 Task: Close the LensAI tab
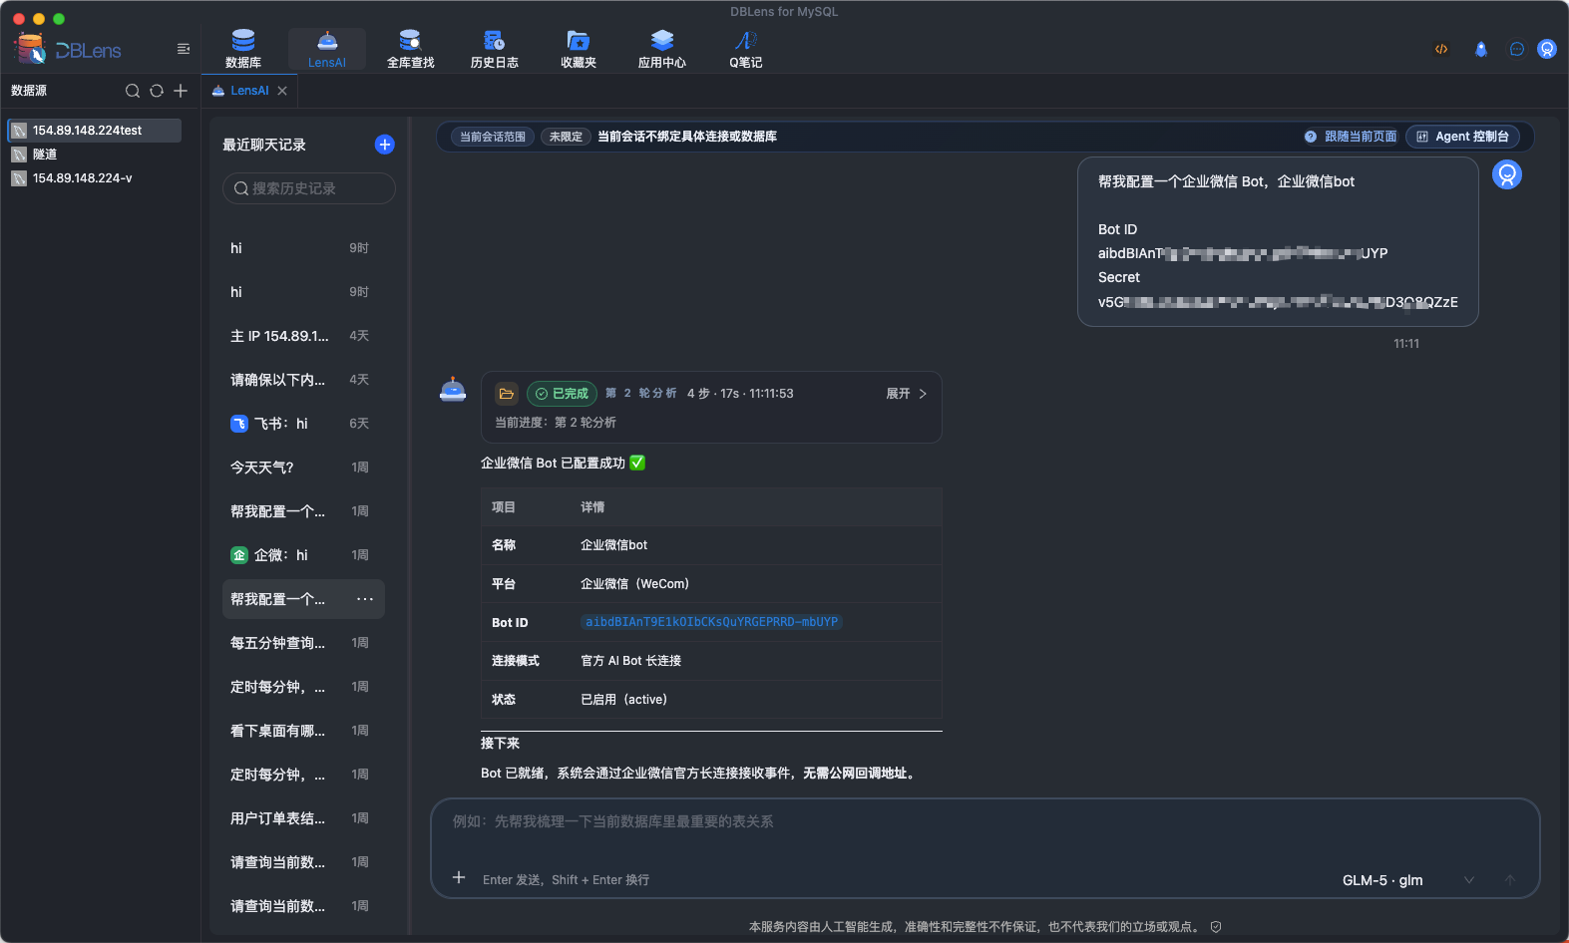pos(282,91)
